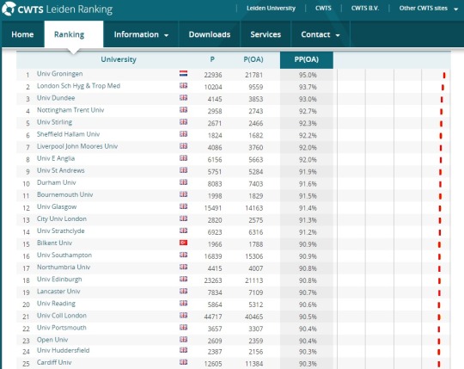This screenshot has width=464, height=369.
Task: Open the Univ Coll London entry
Action: (x=62, y=316)
